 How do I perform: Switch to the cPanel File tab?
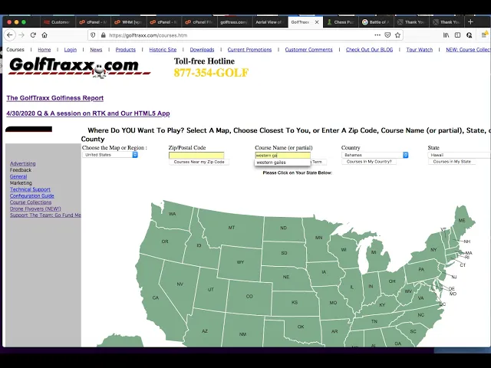(x=199, y=22)
